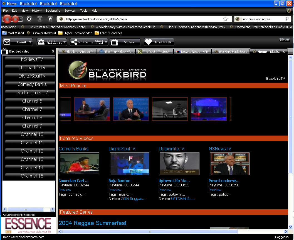Click the sidebar horizontal scrollbar right arrow
The height and width of the screenshot is (240, 294).
tap(52, 209)
